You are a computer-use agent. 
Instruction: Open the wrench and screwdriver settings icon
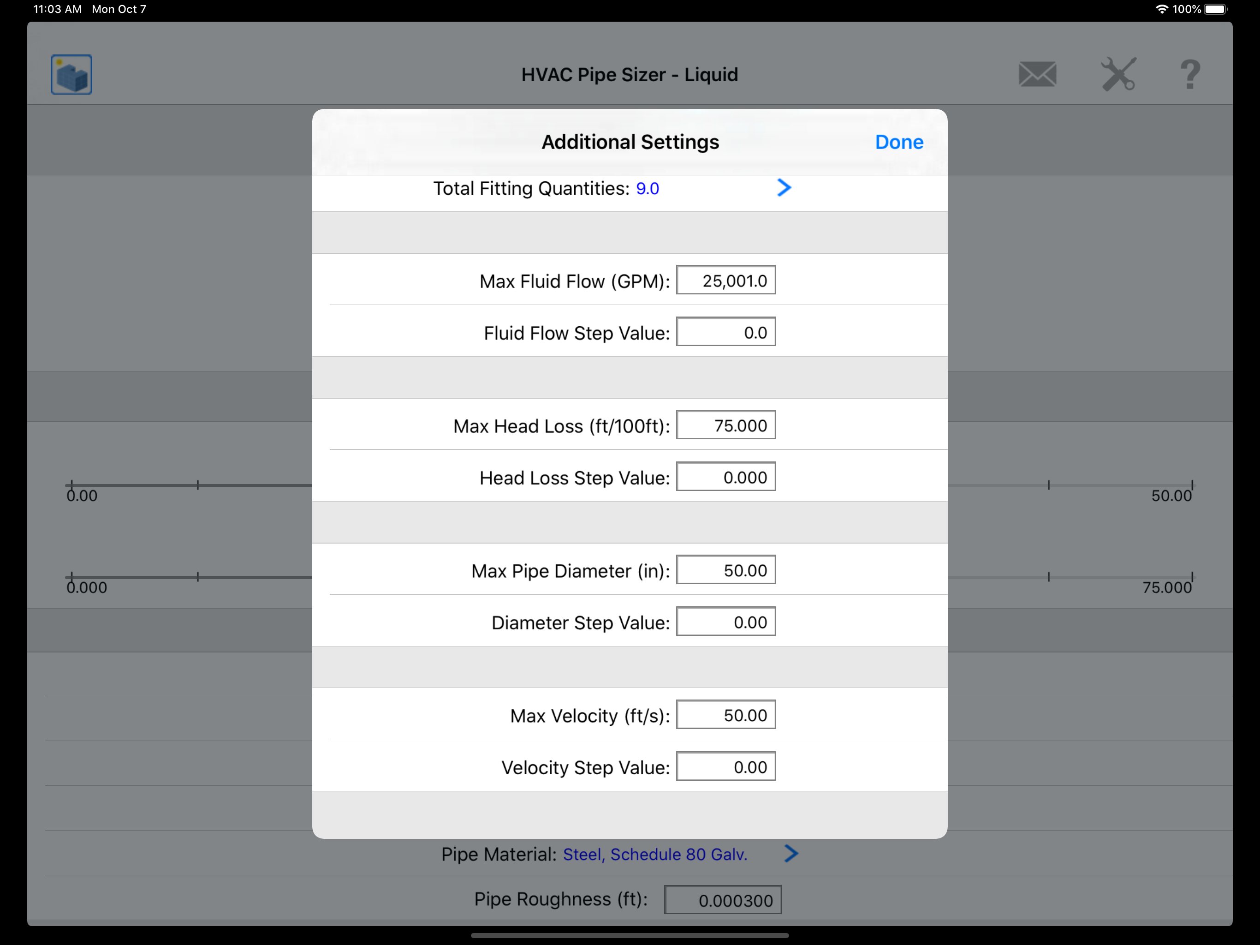[1118, 75]
